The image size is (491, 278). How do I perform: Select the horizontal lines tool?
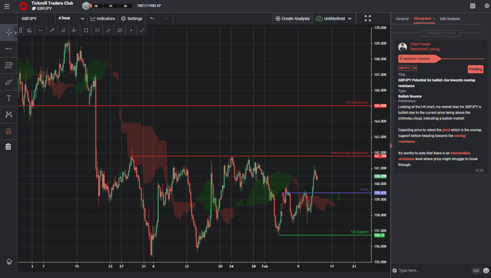point(8,66)
